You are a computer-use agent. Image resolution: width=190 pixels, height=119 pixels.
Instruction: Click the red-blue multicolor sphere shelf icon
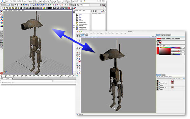point(44,8)
